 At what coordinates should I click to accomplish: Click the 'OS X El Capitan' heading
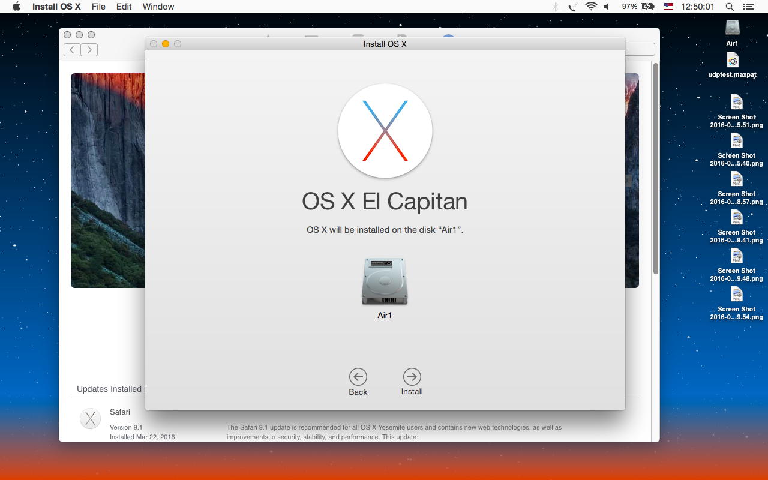(385, 202)
